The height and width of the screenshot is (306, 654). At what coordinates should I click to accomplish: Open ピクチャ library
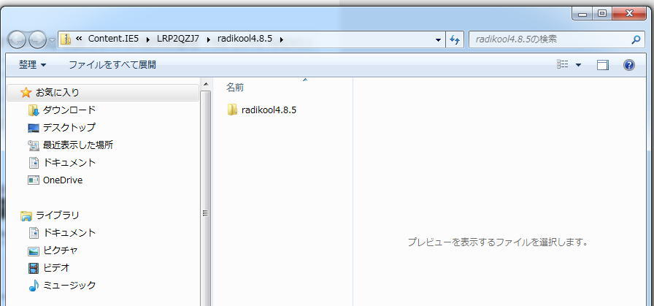(61, 250)
